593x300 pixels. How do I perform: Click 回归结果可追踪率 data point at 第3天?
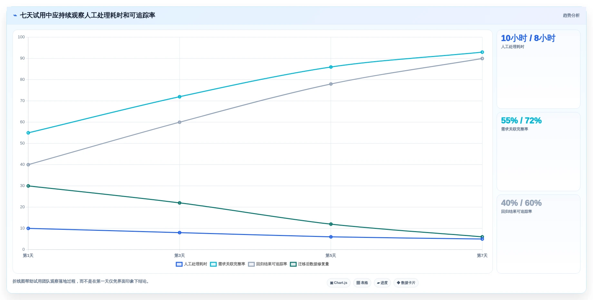coord(180,122)
